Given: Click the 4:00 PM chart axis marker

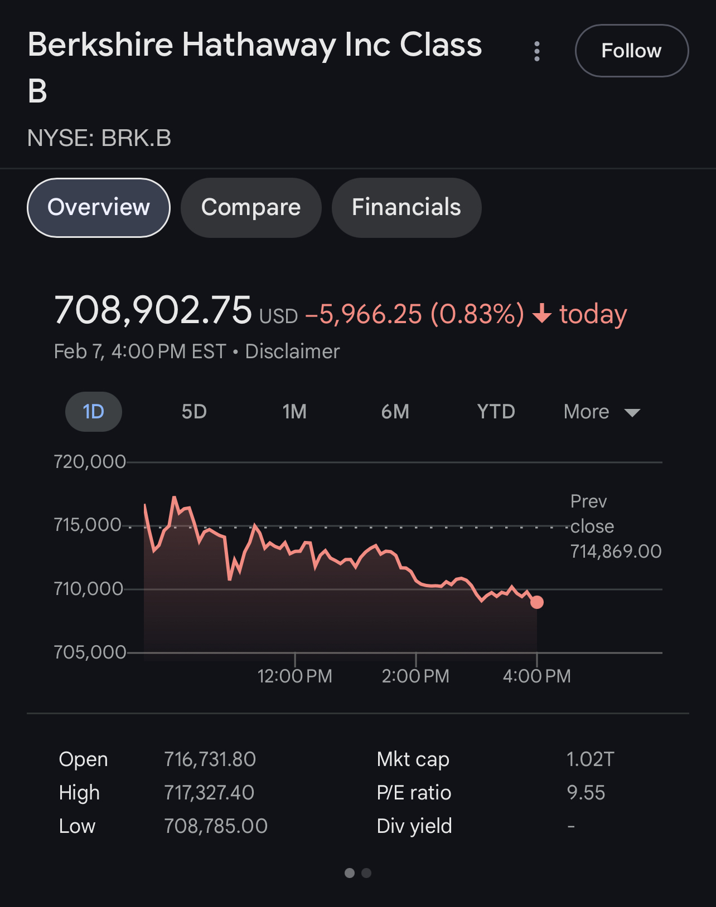Looking at the screenshot, I should click(536, 676).
